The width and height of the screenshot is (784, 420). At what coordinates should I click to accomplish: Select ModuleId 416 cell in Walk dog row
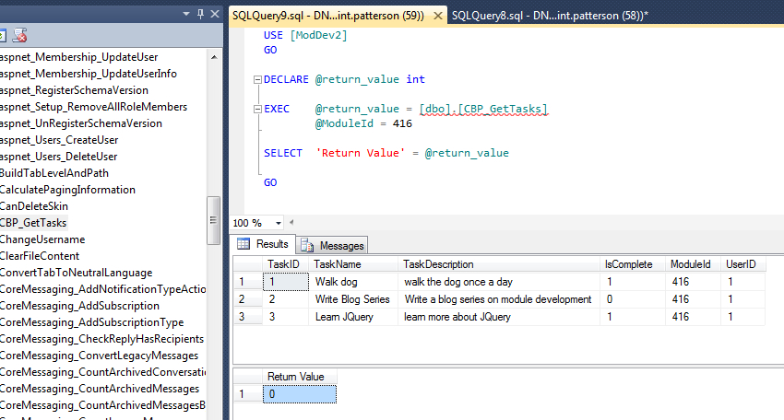693,282
